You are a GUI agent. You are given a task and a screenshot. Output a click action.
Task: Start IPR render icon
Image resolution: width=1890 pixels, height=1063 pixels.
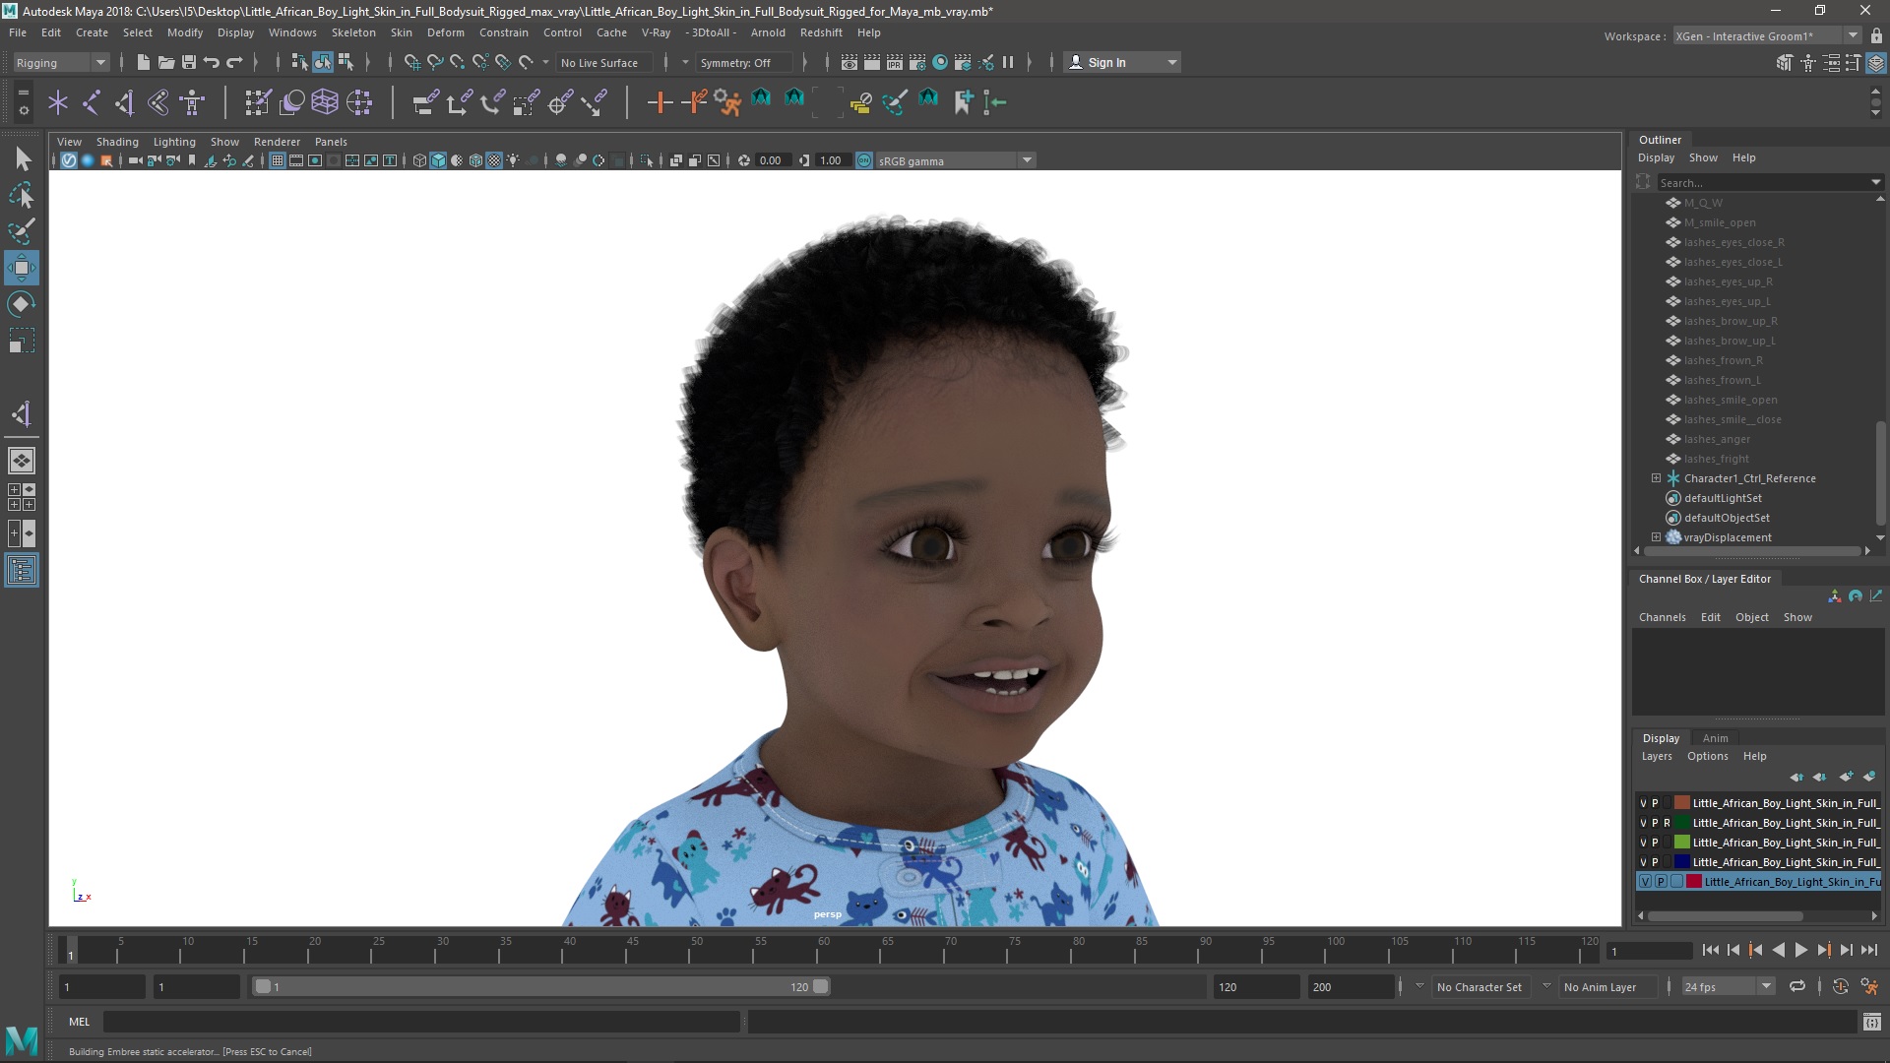click(x=895, y=62)
